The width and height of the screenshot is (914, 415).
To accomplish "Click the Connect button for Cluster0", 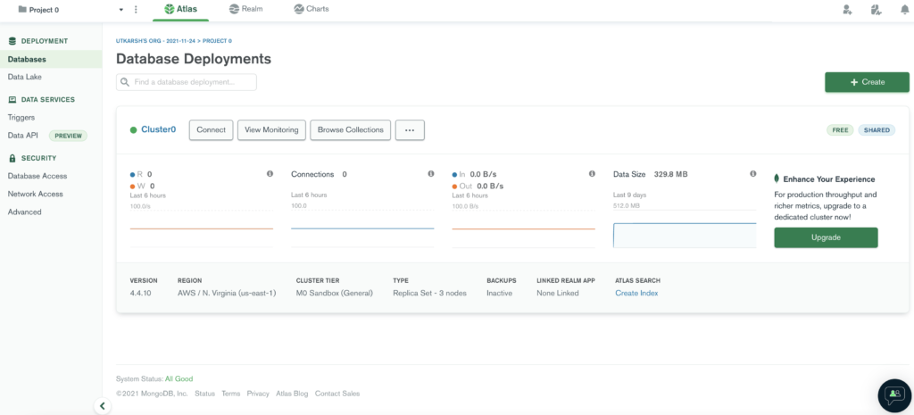I will 212,130.
